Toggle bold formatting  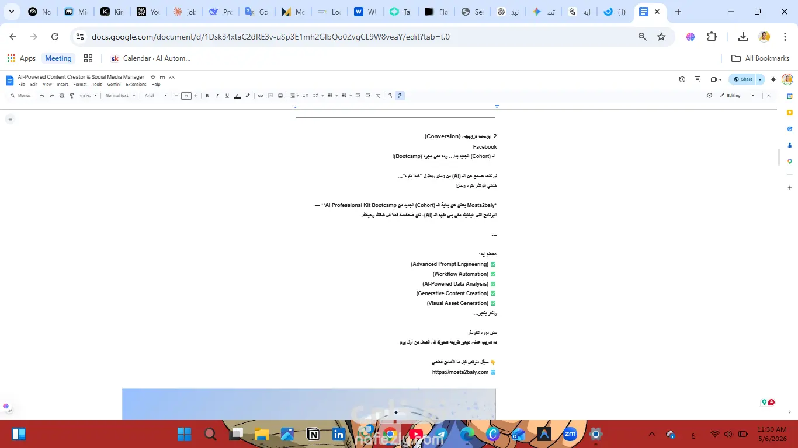(207, 96)
